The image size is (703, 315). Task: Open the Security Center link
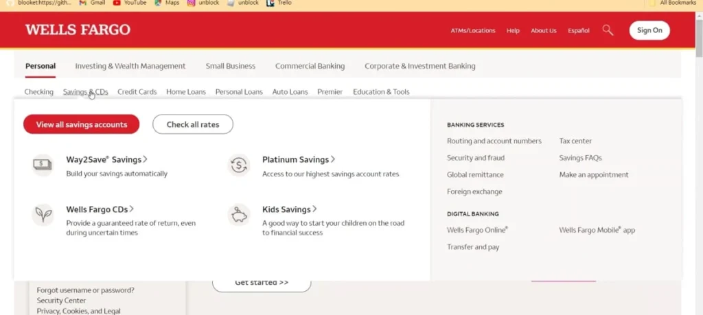pos(61,300)
